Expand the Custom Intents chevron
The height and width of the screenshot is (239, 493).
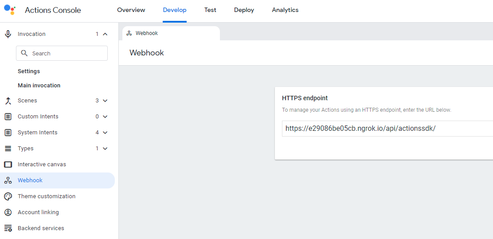click(106, 117)
